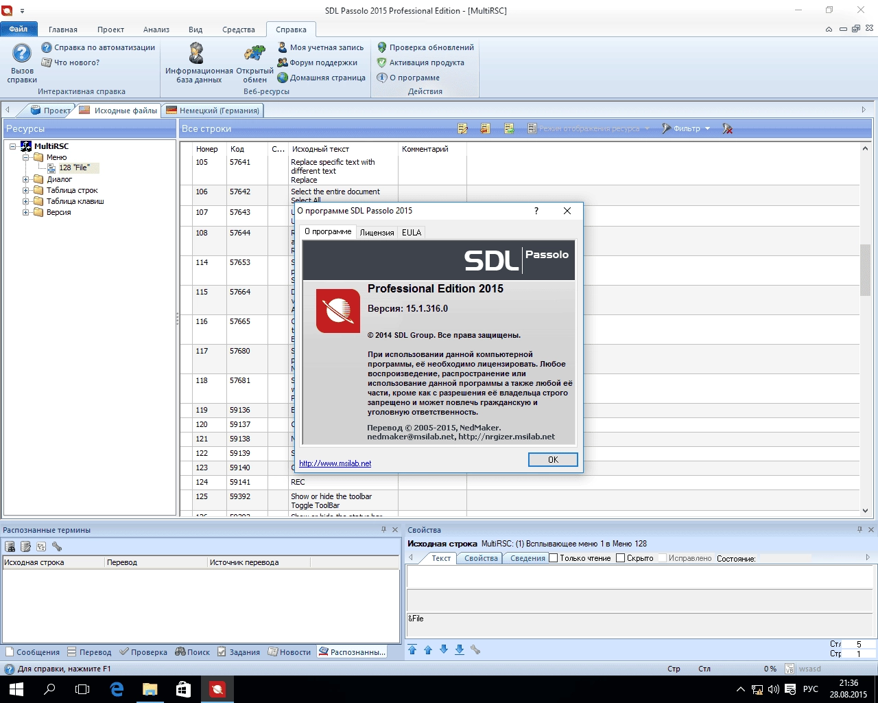Collapse the Меню folder node
The height and width of the screenshot is (703, 878).
point(26,157)
